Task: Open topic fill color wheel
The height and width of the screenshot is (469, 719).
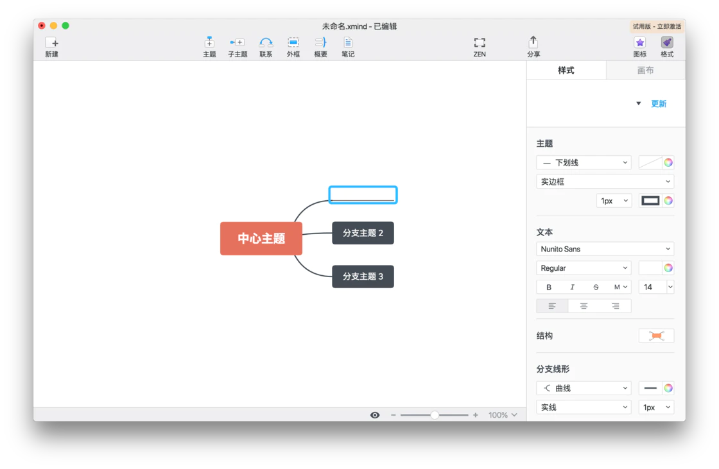Action: [x=668, y=162]
